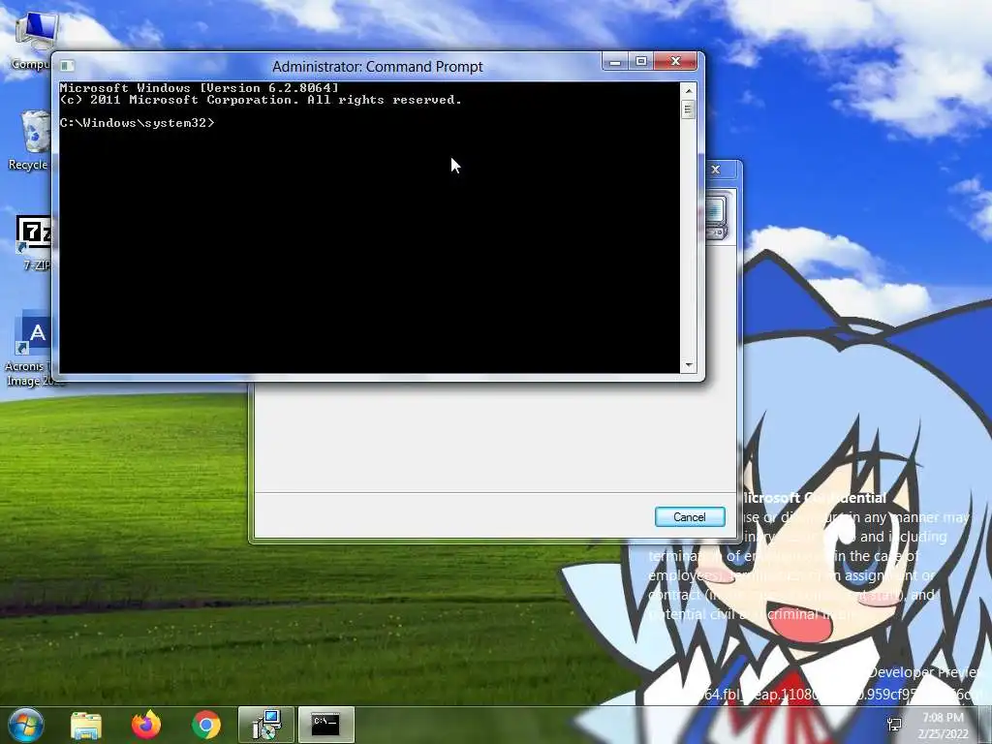This screenshot has width=992, height=744.
Task: Click the Microsoft Corporation copyright line
Action: 261,100
